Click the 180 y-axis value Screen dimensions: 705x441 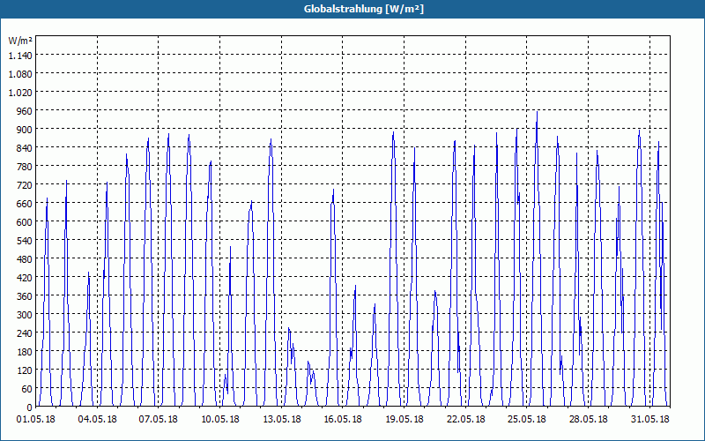pos(25,351)
